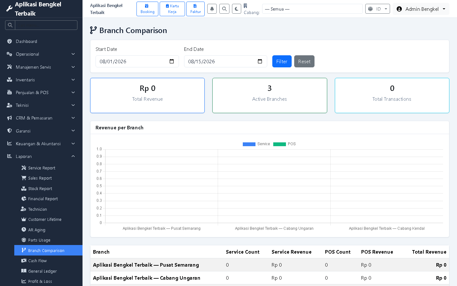The height and width of the screenshot is (286, 457).
Task: Click the Kartu Kerja button
Action: point(172,9)
